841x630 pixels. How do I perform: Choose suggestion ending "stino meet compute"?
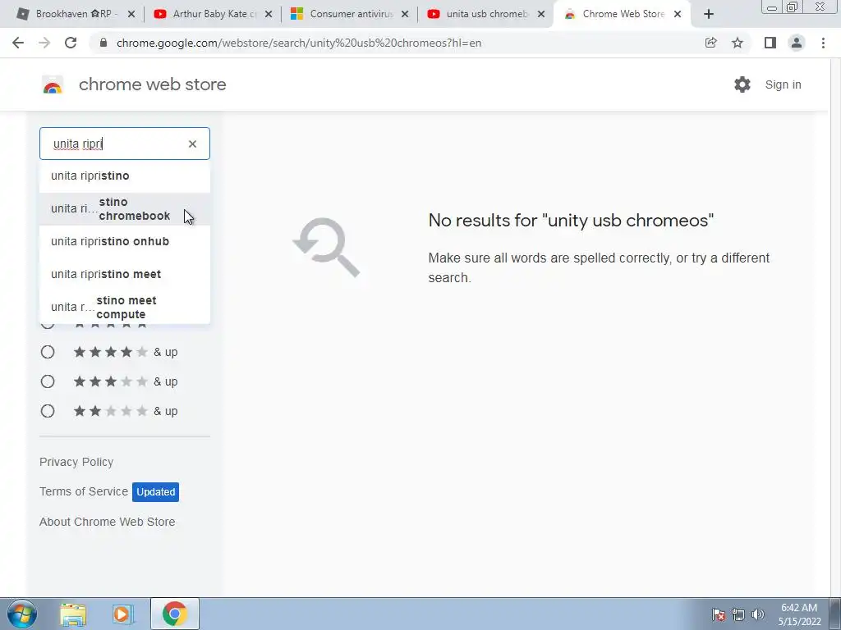[125, 307]
